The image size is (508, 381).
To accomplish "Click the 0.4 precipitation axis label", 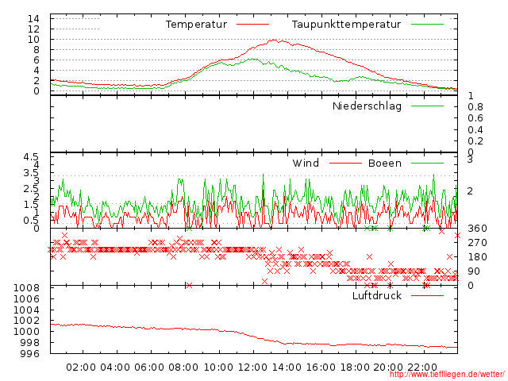I will (x=475, y=130).
